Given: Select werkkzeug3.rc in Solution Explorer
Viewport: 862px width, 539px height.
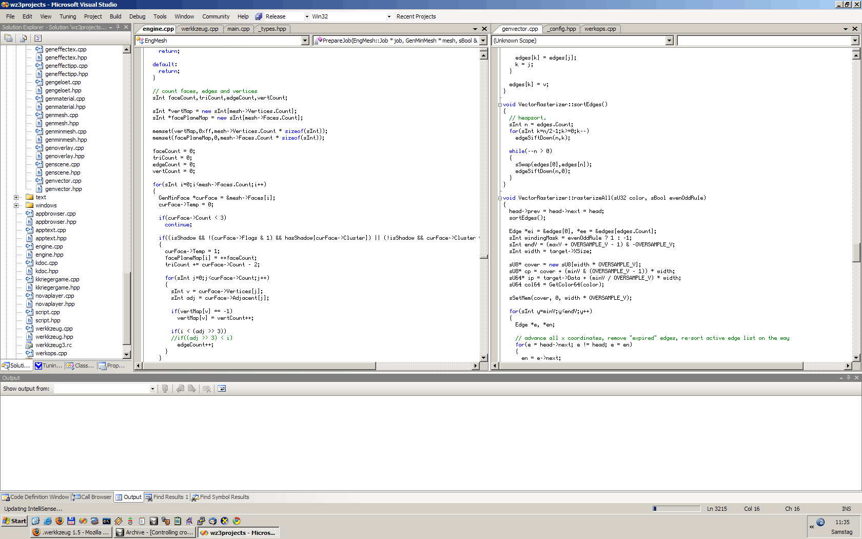Looking at the screenshot, I should [x=53, y=345].
